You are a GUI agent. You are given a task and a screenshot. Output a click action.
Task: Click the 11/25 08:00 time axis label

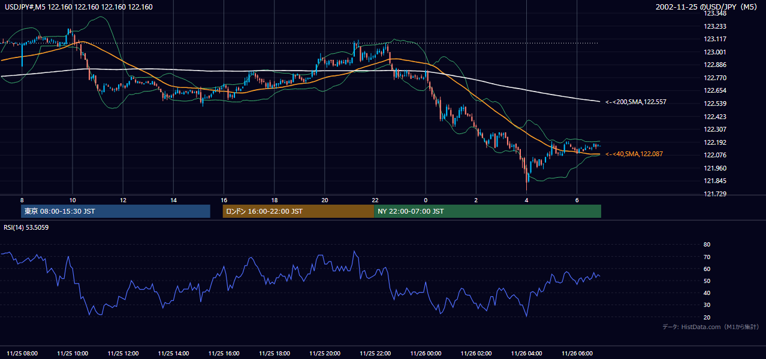pyautogui.click(x=22, y=354)
